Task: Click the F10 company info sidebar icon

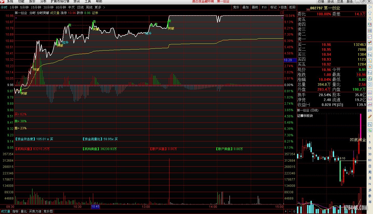Action: (x=370, y=54)
